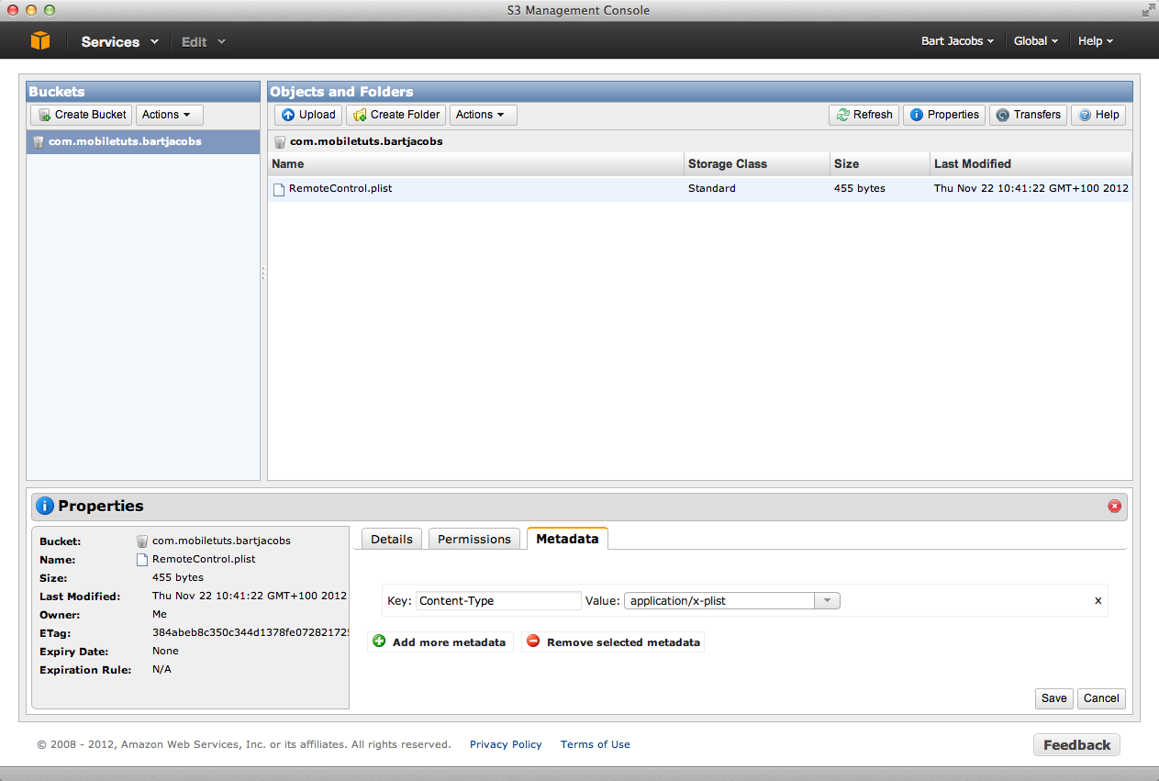Click the Cancel button

pyautogui.click(x=1101, y=698)
